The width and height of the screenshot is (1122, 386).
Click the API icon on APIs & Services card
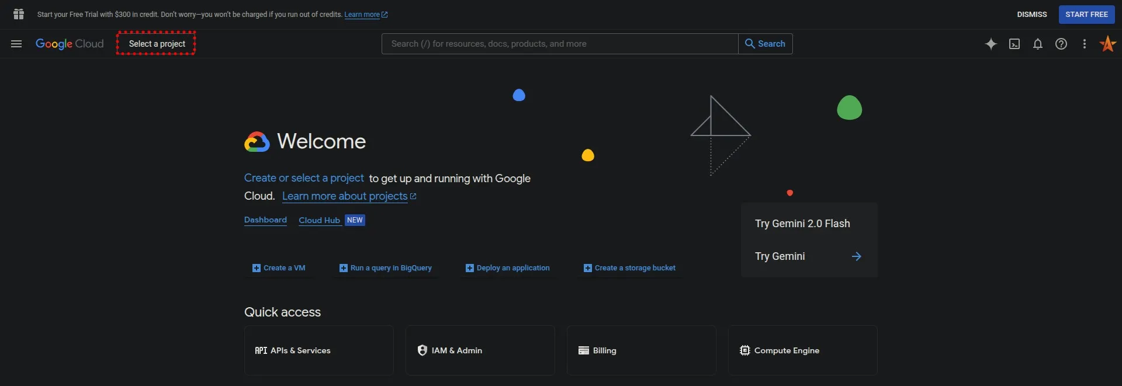pyautogui.click(x=261, y=350)
